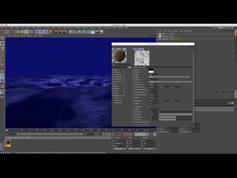Toggle the Z axis lock icon
237x178 pixels.
[x=46, y=32]
